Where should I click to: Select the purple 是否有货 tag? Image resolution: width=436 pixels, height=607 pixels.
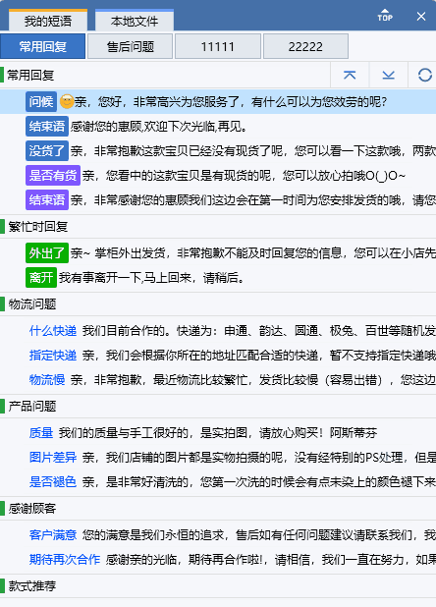pos(53,176)
